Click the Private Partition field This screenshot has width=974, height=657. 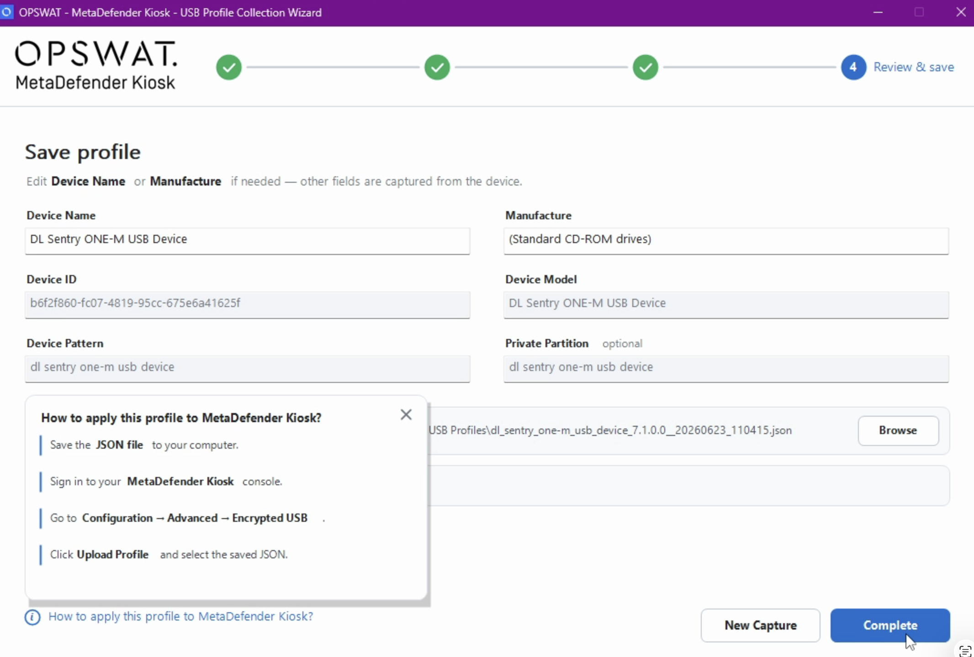pyautogui.click(x=726, y=368)
